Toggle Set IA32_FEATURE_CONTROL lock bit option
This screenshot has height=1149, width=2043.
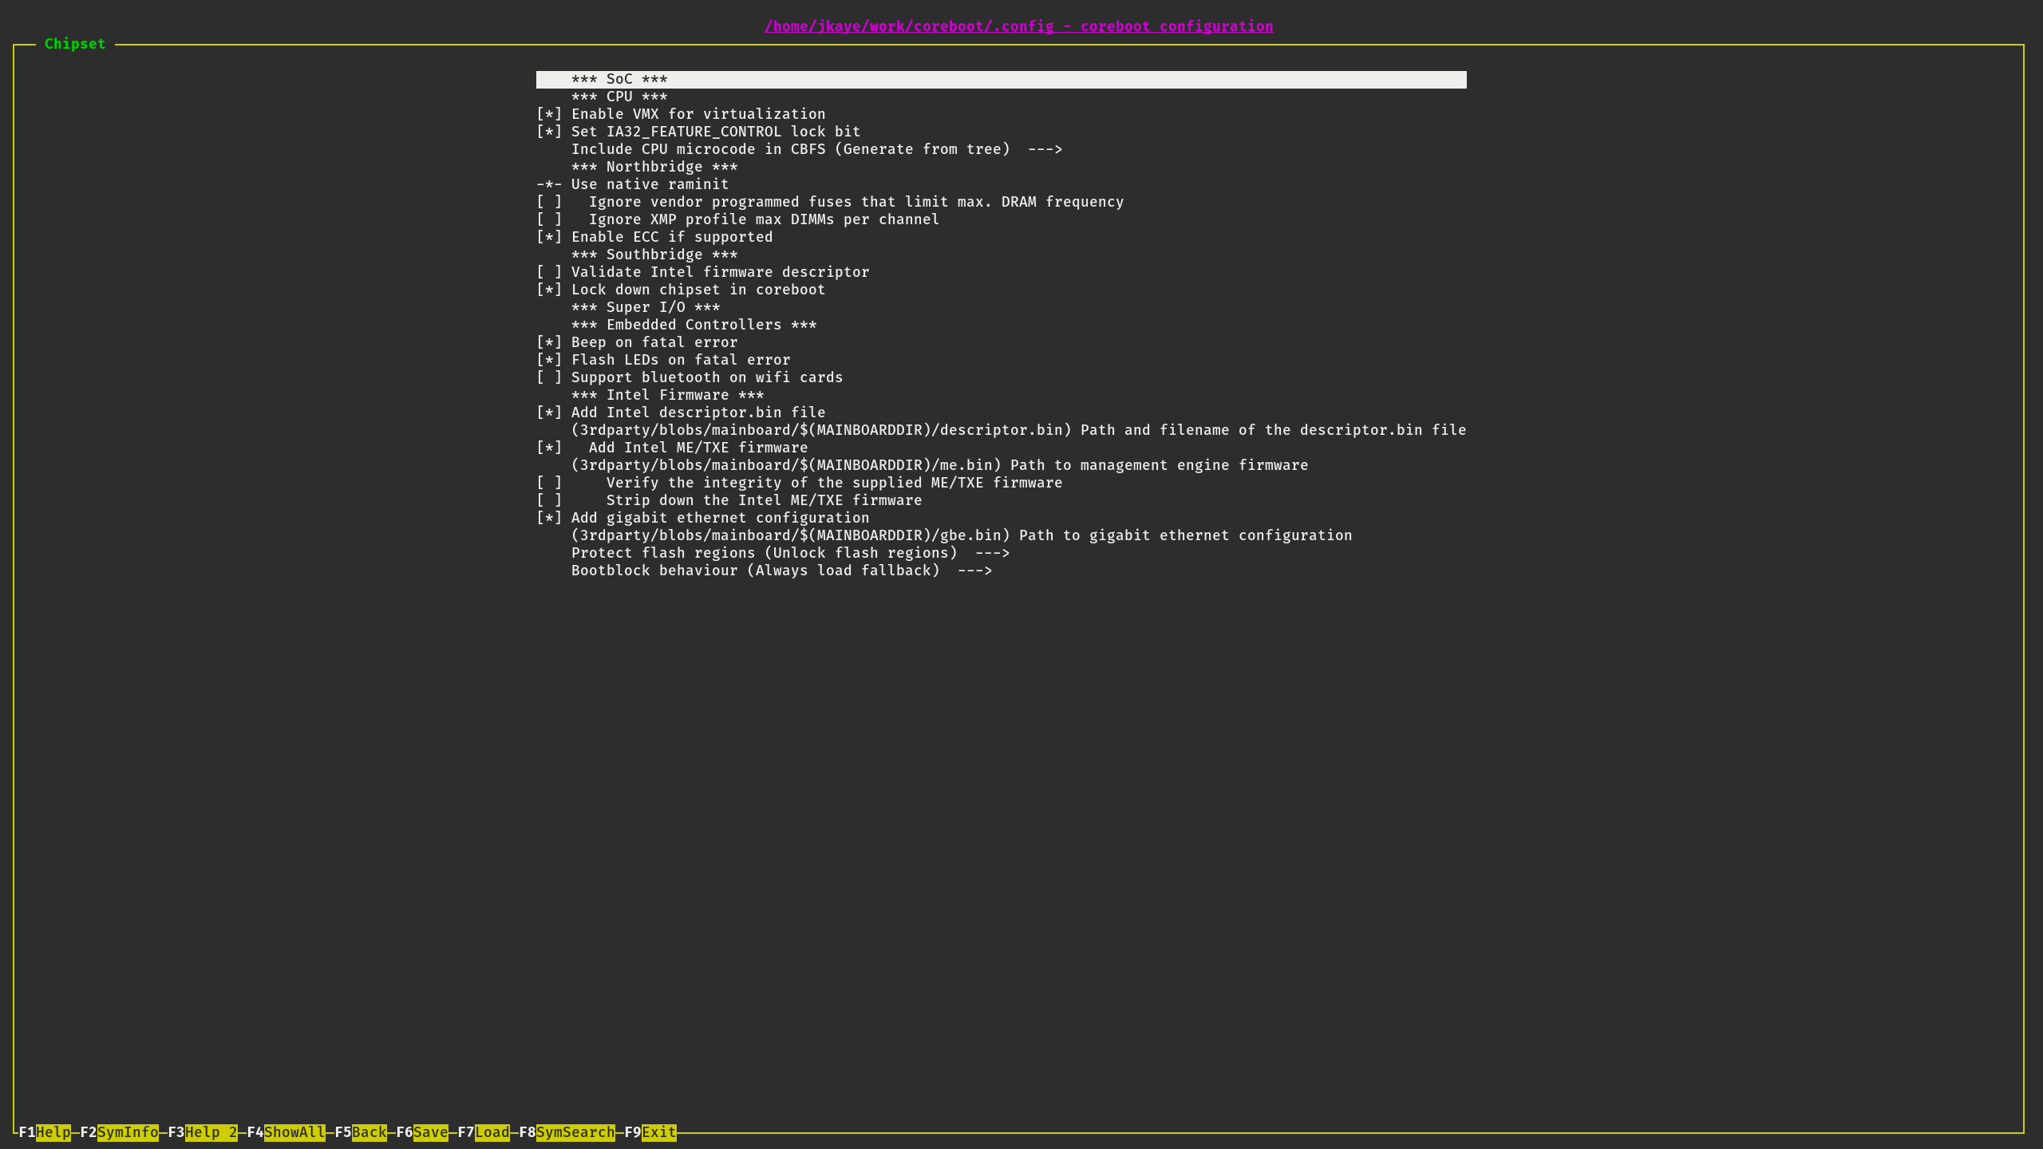pos(549,132)
